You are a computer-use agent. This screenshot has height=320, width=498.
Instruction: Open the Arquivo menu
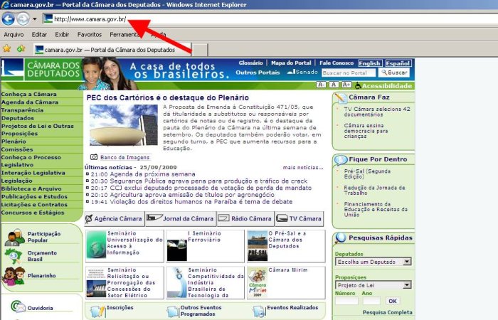tap(14, 34)
